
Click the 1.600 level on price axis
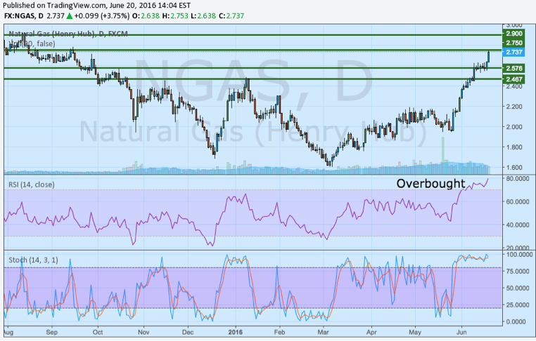pyautogui.click(x=514, y=168)
